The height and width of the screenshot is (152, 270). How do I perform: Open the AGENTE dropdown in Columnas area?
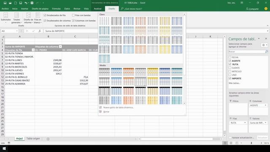pyautogui.click(x=265, y=105)
